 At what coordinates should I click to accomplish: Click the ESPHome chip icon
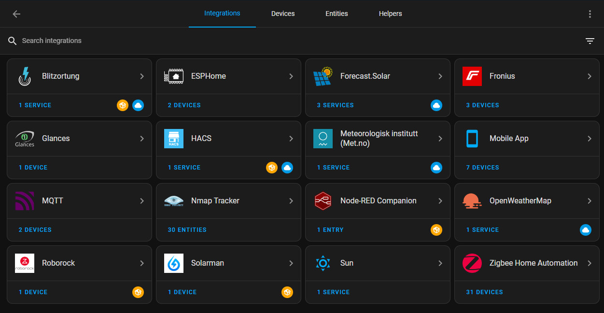[173, 76]
